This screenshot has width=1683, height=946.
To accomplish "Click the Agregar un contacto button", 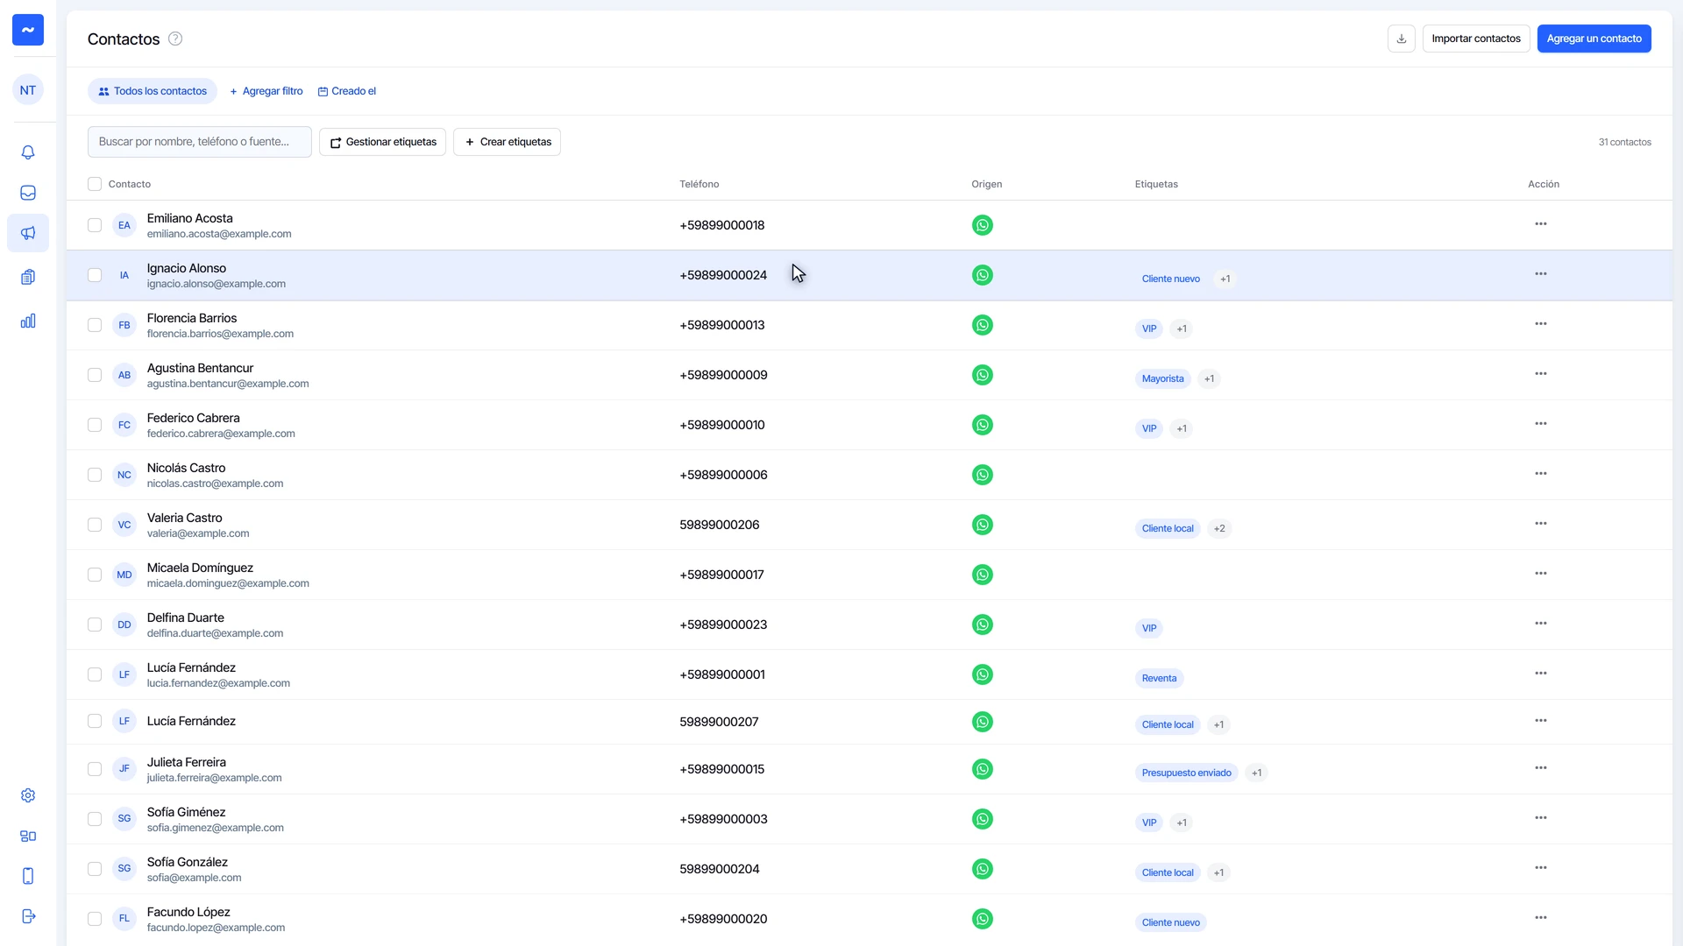I will (1594, 39).
